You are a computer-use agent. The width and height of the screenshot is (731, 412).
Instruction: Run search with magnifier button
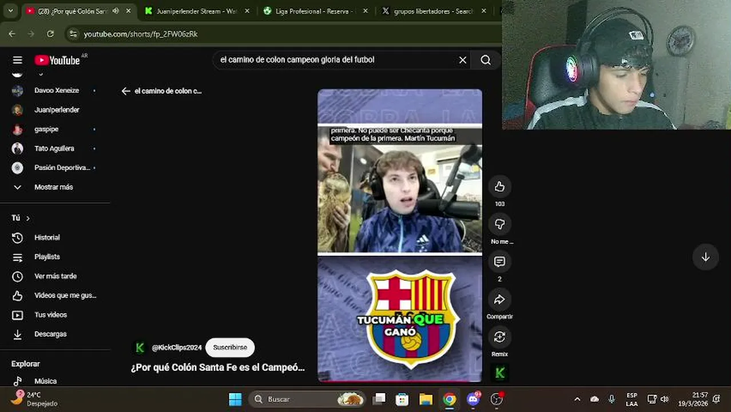coord(486,60)
